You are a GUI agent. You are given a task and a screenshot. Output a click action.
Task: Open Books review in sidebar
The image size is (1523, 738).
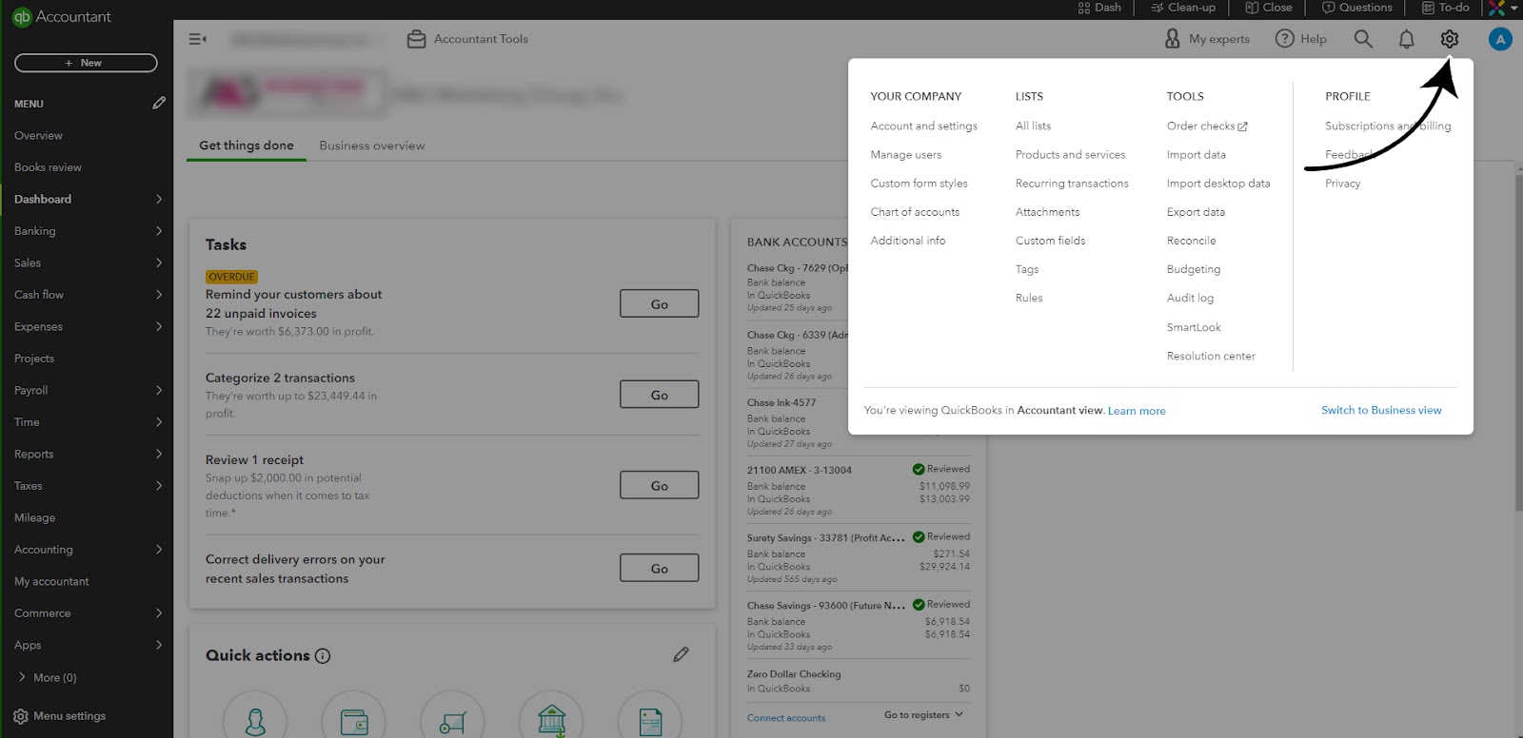click(x=48, y=167)
